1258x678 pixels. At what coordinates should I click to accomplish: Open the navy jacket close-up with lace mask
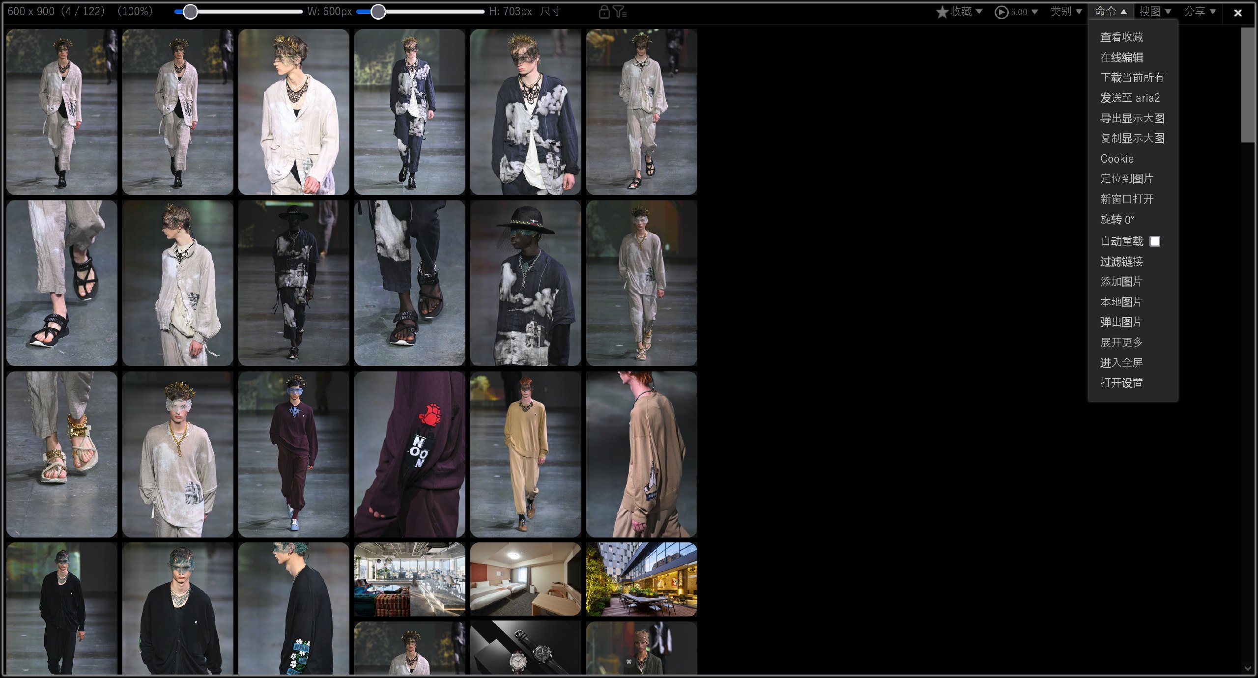pos(526,112)
